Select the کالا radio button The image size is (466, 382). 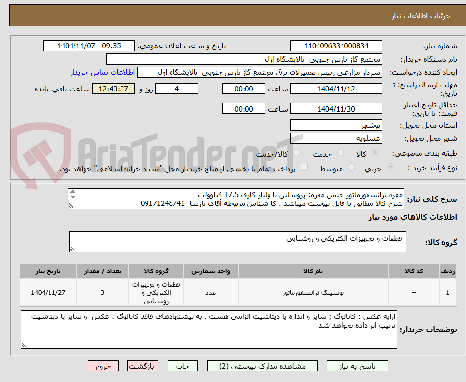(375, 153)
